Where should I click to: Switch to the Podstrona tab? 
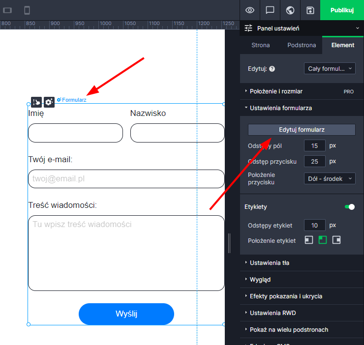click(x=302, y=45)
